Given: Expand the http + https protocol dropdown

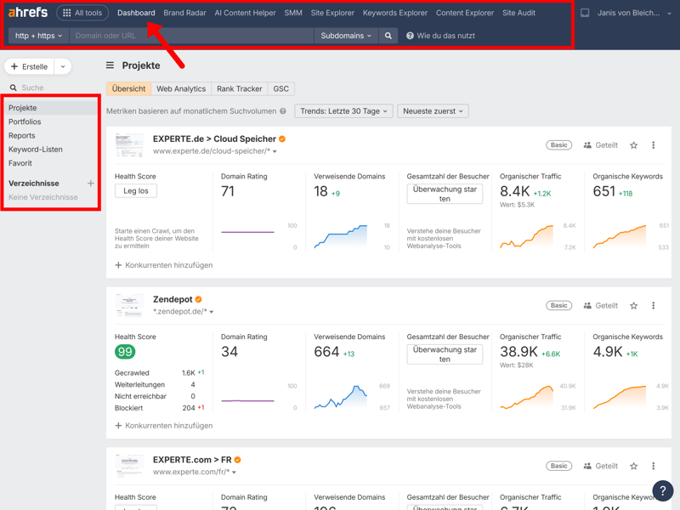Looking at the screenshot, I should tap(38, 36).
